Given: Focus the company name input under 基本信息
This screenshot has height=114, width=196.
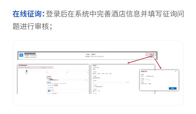Looking at the screenshot, I should pos(67,80).
